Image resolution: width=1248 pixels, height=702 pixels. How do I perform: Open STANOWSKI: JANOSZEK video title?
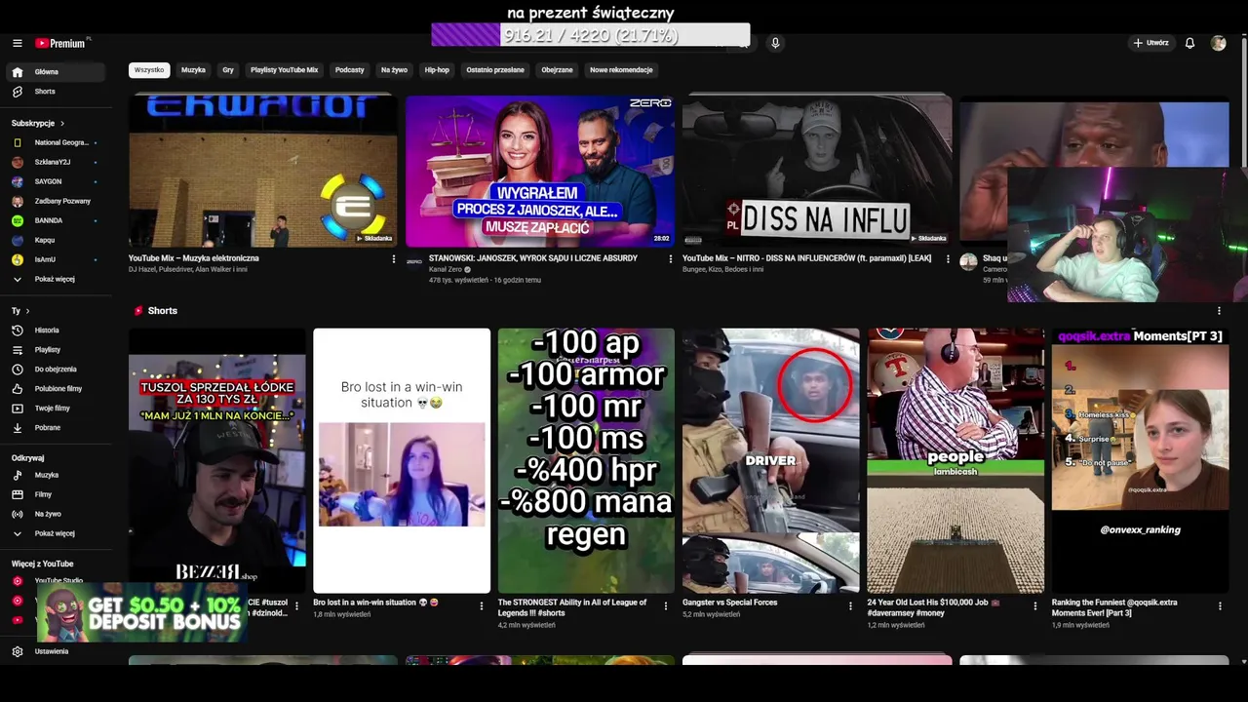pos(533,258)
